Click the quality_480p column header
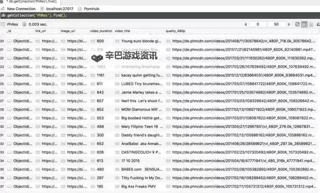Viewport: 320px width, 193px height. point(176,31)
